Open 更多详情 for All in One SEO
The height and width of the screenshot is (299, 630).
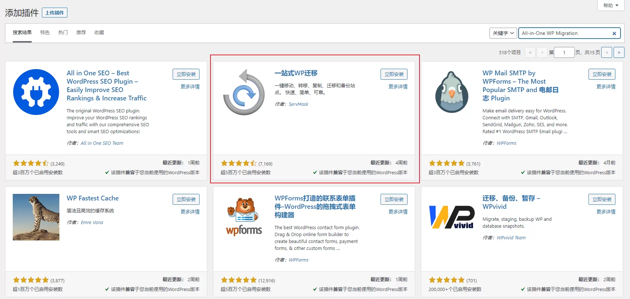(x=190, y=87)
